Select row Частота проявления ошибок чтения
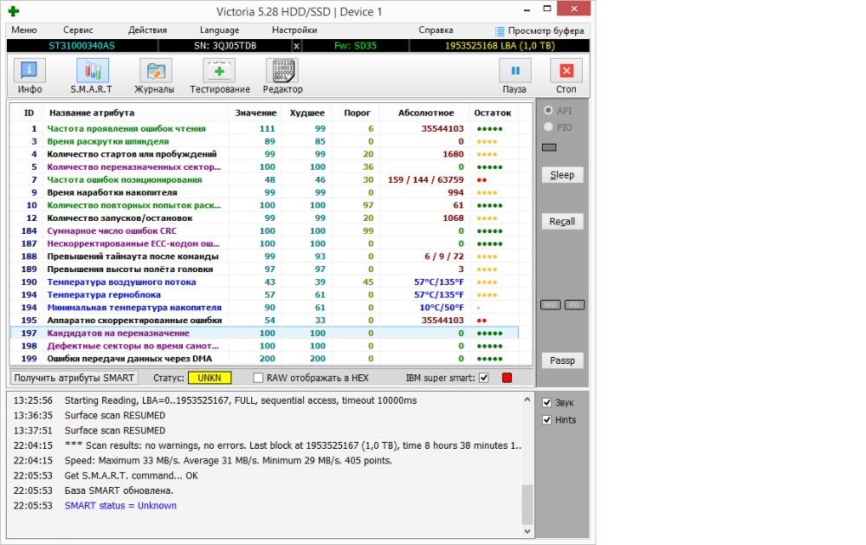Screen dimensions: 866x545 pyautogui.click(x=264, y=129)
